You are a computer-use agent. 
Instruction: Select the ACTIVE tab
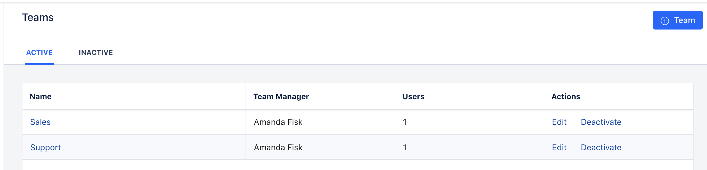39,53
